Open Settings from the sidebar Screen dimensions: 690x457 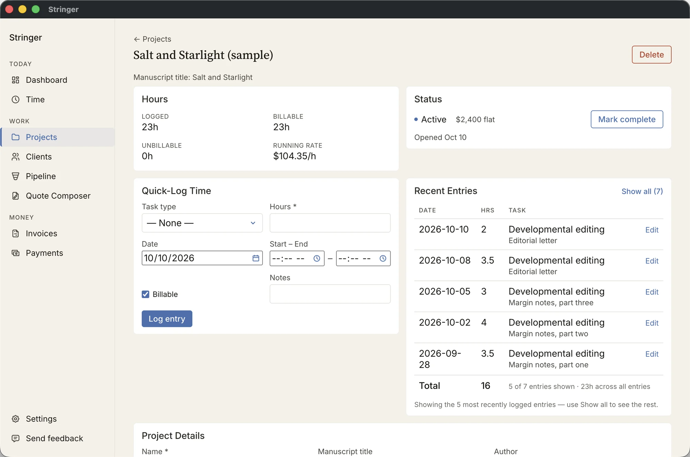point(58,419)
